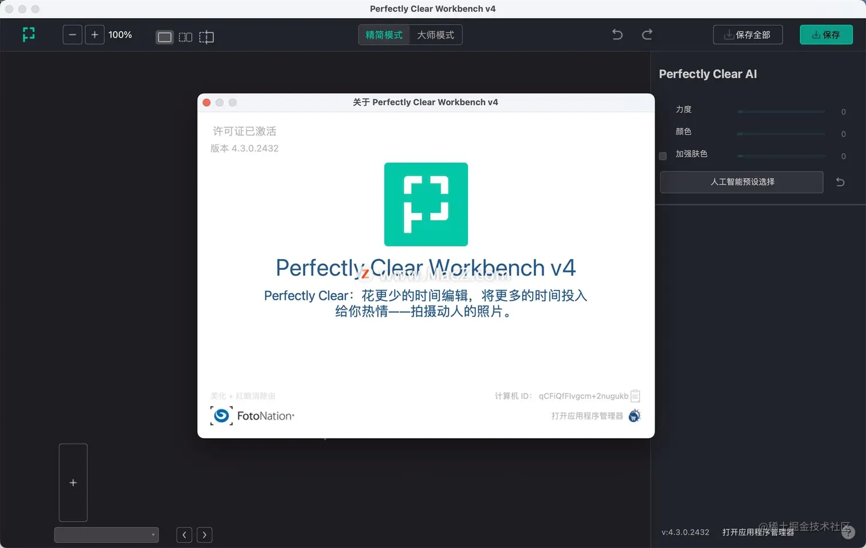This screenshot has height=548, width=866.
Task: Switch to 精简模式 tab
Action: pyautogui.click(x=384, y=35)
